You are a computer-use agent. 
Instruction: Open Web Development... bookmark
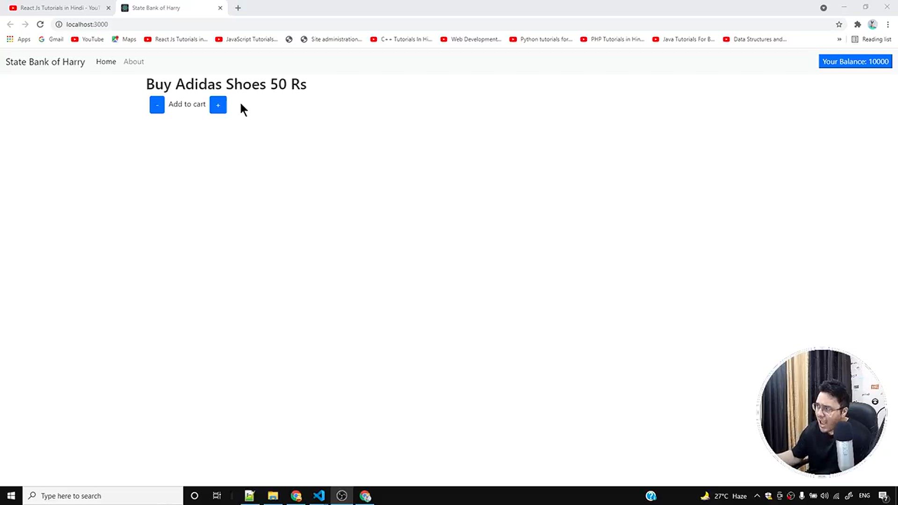tap(471, 39)
